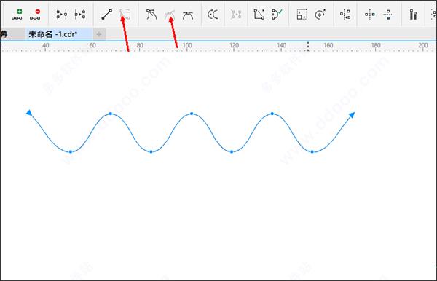Select the last peak node on the wave
This screenshot has height=281, width=437.
click(x=272, y=114)
